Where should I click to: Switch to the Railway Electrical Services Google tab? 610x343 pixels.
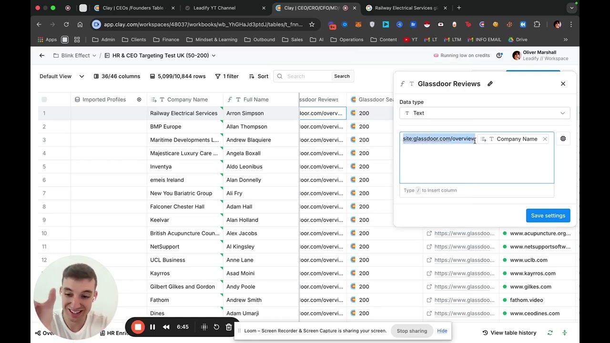[406, 8]
